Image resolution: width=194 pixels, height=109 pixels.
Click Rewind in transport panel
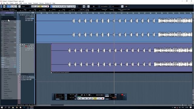tap(81, 99)
